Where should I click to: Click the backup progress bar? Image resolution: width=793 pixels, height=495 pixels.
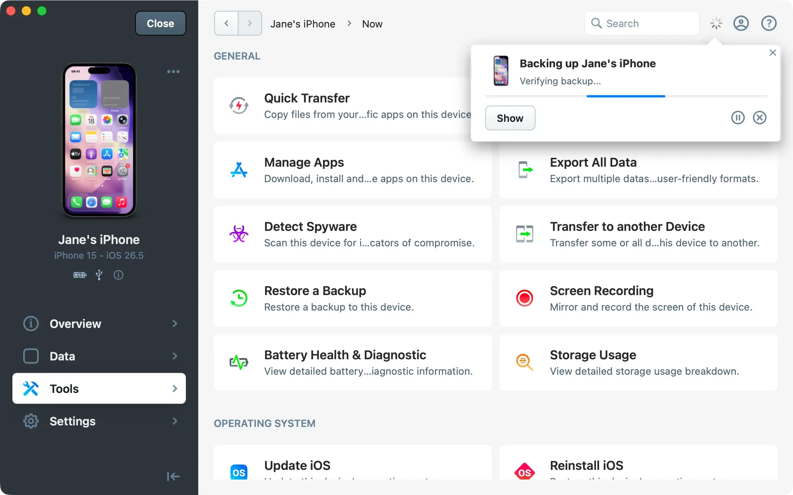point(626,96)
